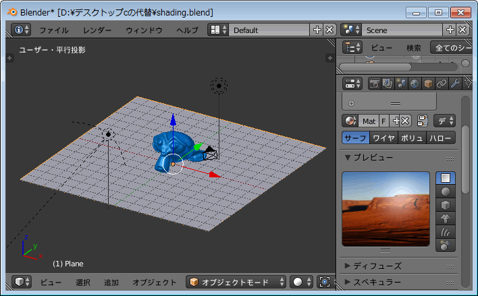Open tool shelf with left plus tab
This screenshot has height=296, width=478.
point(9,58)
